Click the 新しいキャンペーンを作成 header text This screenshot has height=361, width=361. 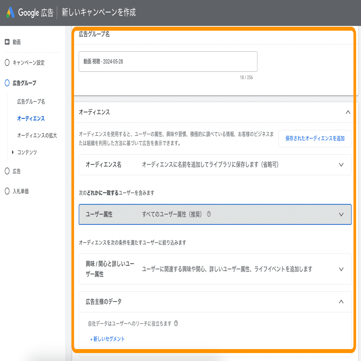(x=99, y=12)
